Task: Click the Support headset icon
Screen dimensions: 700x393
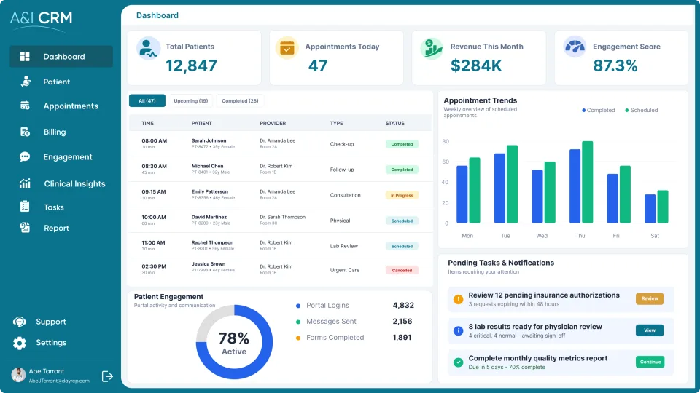Action: click(x=19, y=322)
